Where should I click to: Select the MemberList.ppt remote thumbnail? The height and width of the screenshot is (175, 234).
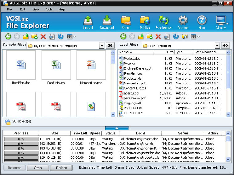(x=91, y=65)
